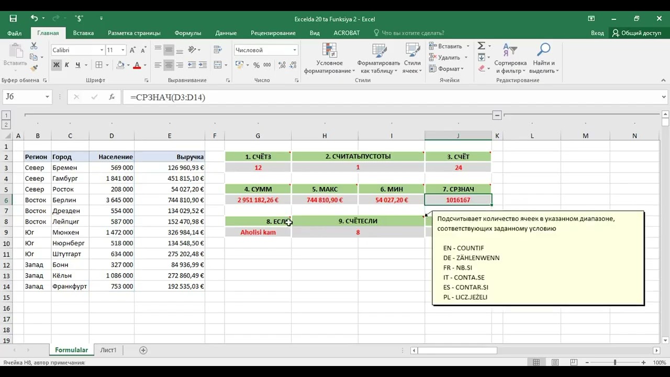The height and width of the screenshot is (377, 670).
Task: Open the Файл menu
Action: (x=14, y=32)
